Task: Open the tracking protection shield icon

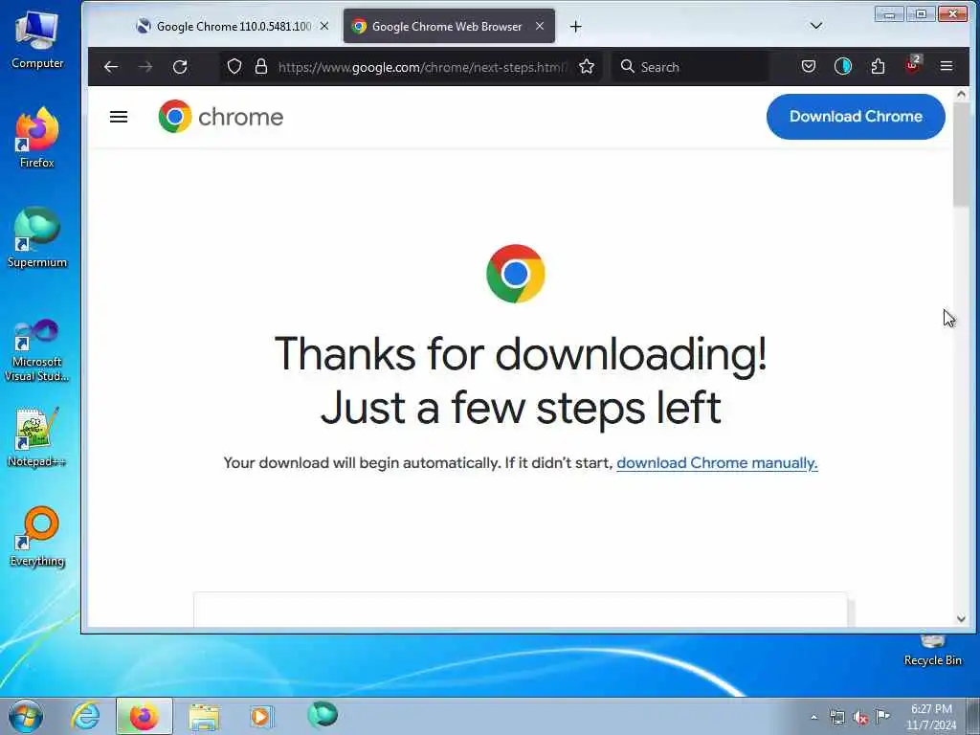Action: tap(234, 66)
